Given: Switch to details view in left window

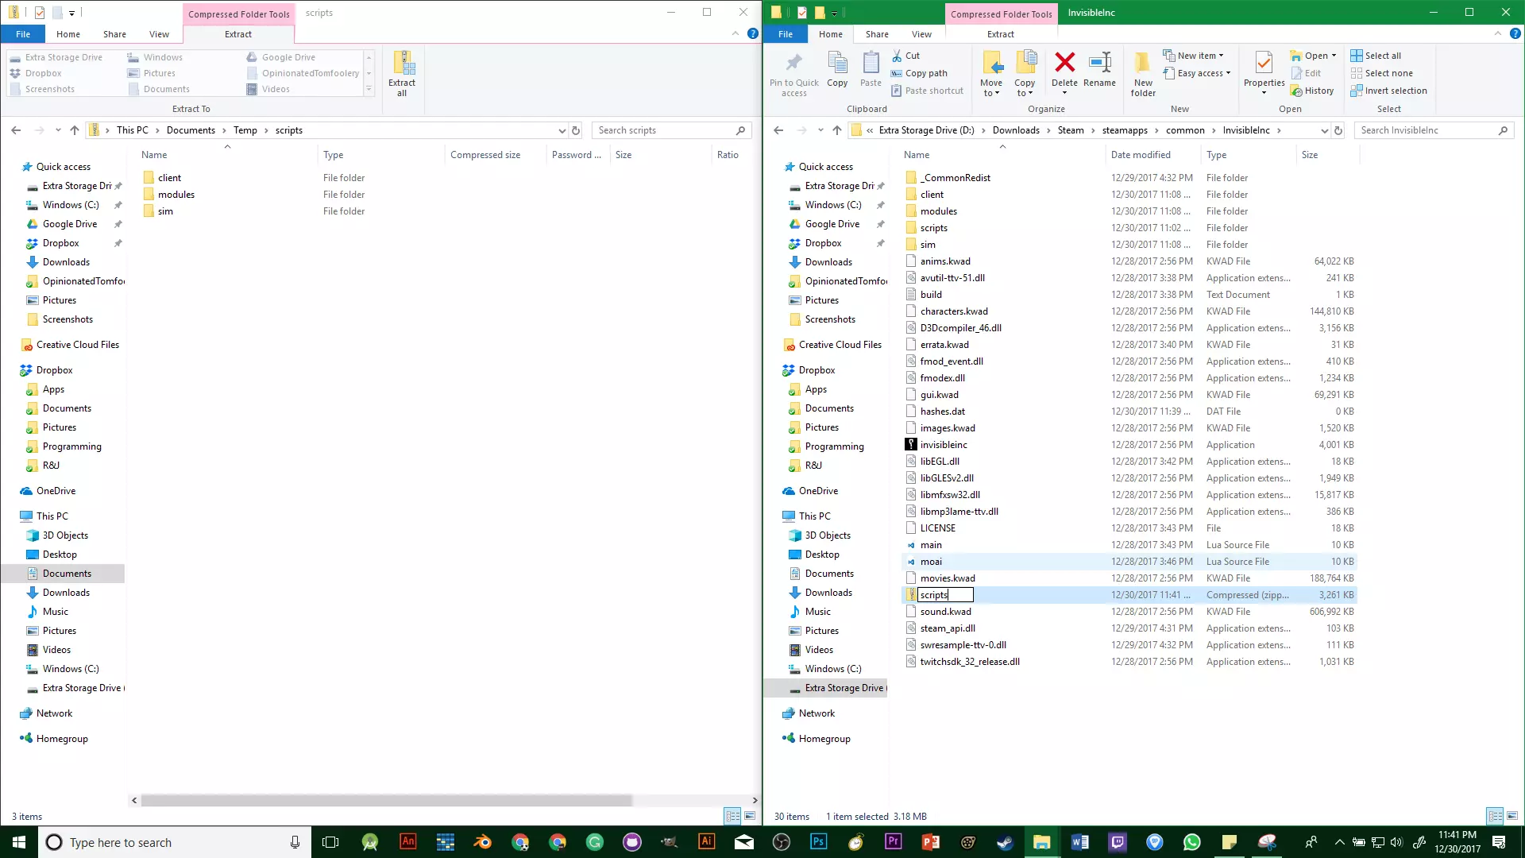Looking at the screenshot, I should point(732,816).
